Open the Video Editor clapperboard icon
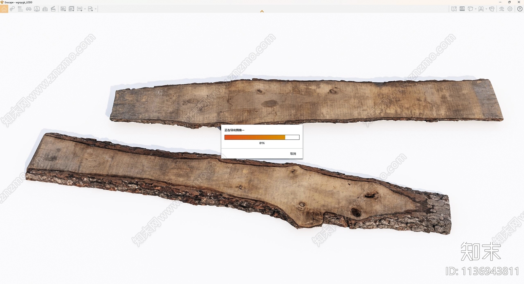The image size is (524, 284). pos(53,9)
